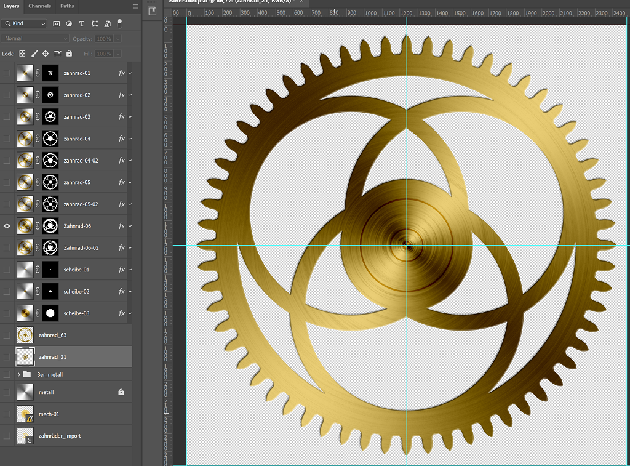Click zahnrad-04 layer mask thumbnail

pyautogui.click(x=50, y=139)
